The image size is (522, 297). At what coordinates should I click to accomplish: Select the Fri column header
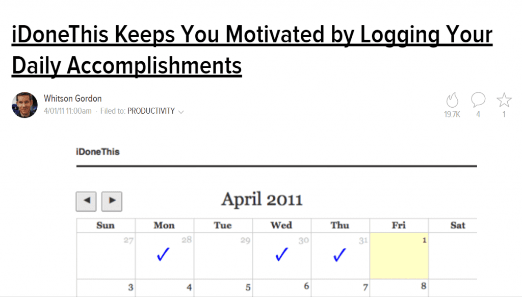pyautogui.click(x=399, y=225)
